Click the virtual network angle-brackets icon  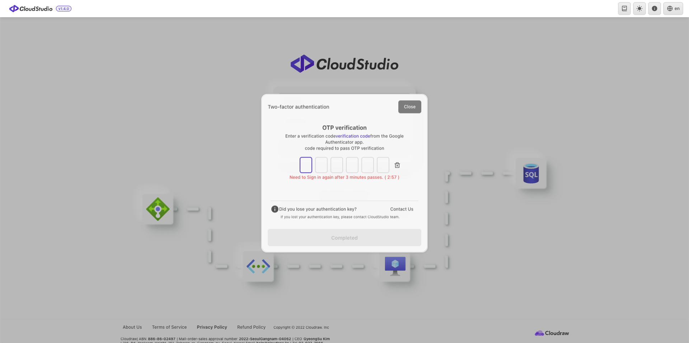[258, 266]
